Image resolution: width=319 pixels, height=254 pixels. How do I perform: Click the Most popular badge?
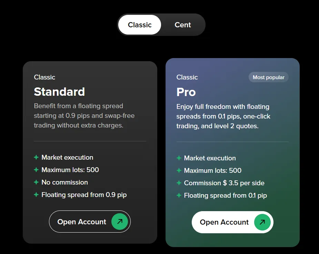(269, 77)
